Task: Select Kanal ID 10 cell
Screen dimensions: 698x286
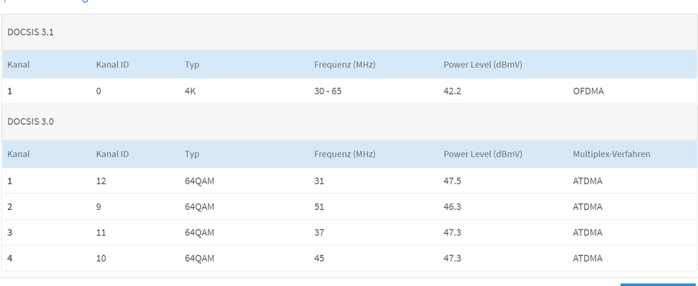Action: [x=101, y=259]
